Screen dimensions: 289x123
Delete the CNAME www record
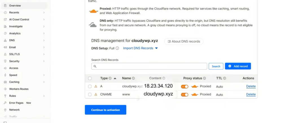click(x=251, y=94)
